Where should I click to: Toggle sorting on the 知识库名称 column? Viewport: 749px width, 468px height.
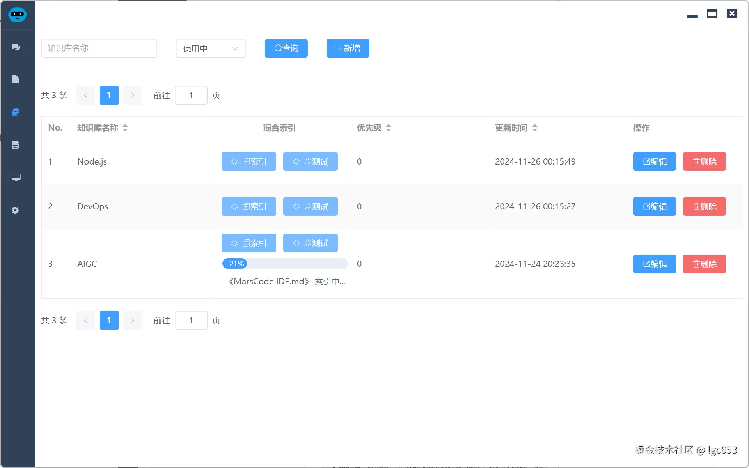coord(125,128)
